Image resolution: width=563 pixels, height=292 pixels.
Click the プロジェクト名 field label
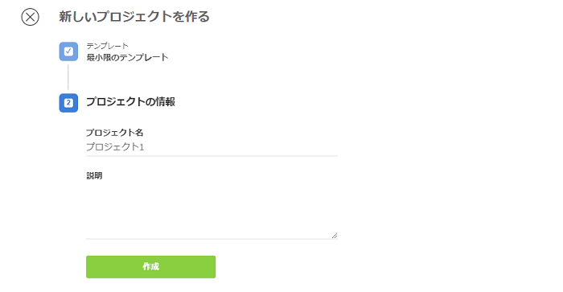114,133
